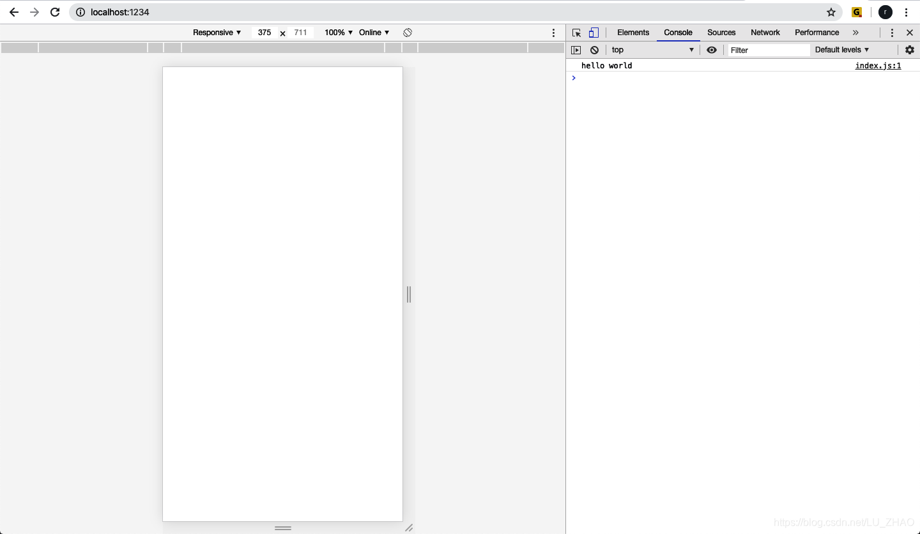The height and width of the screenshot is (534, 920).
Task: Go forward with the browser forward arrow
Action: [34, 12]
